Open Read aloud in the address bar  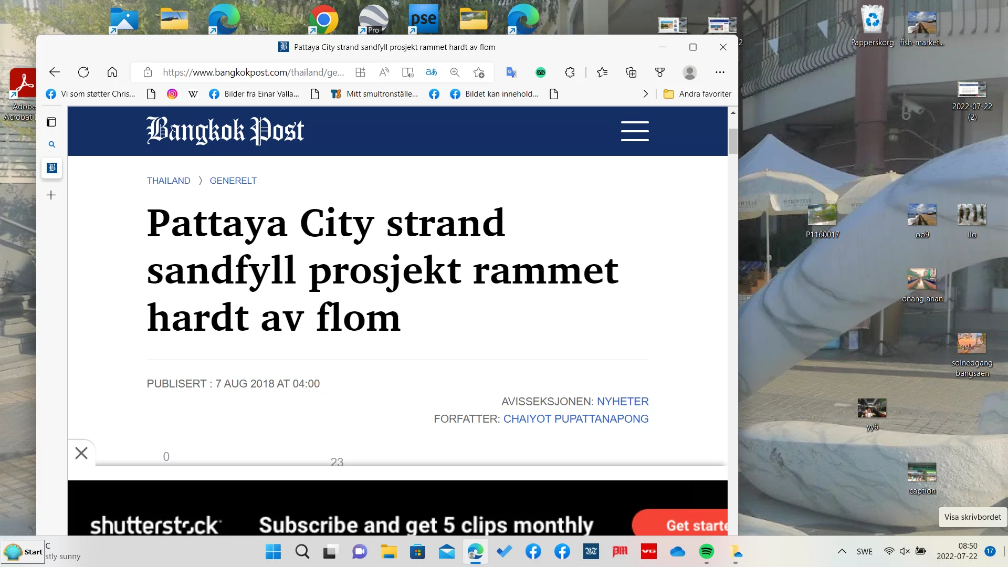tap(384, 72)
